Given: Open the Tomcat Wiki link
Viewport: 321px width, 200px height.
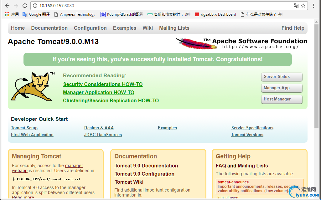Looking at the screenshot, I should point(129,182).
